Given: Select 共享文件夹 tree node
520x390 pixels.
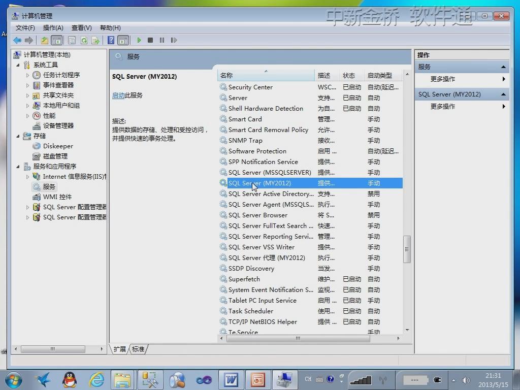Looking at the screenshot, I should (58, 95).
